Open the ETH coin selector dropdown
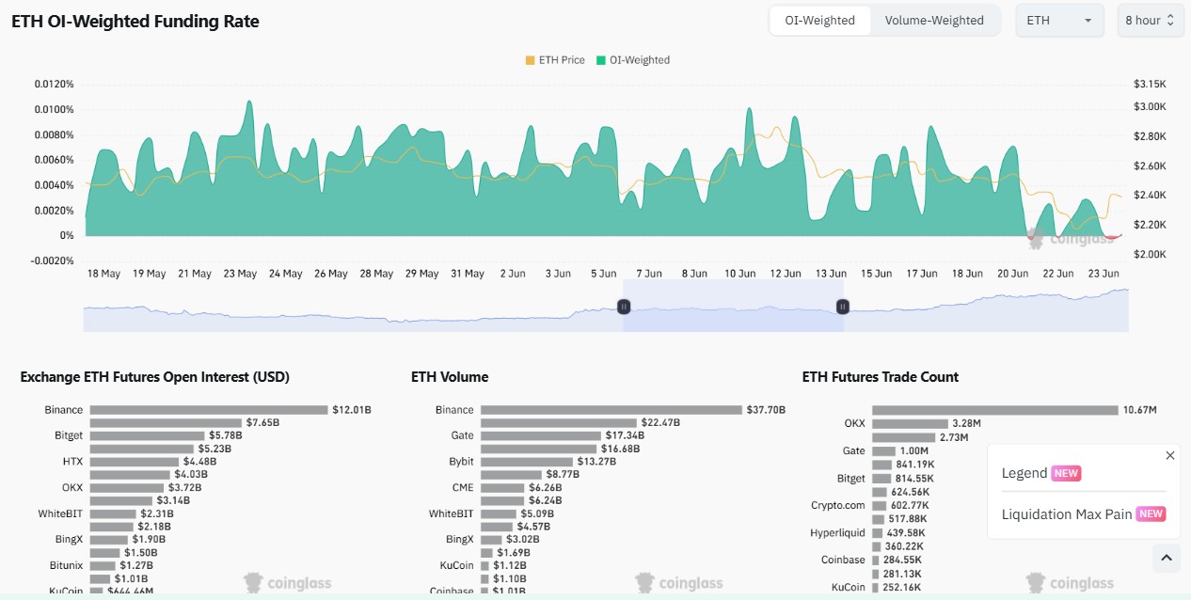1191x600 pixels. [x=1059, y=20]
